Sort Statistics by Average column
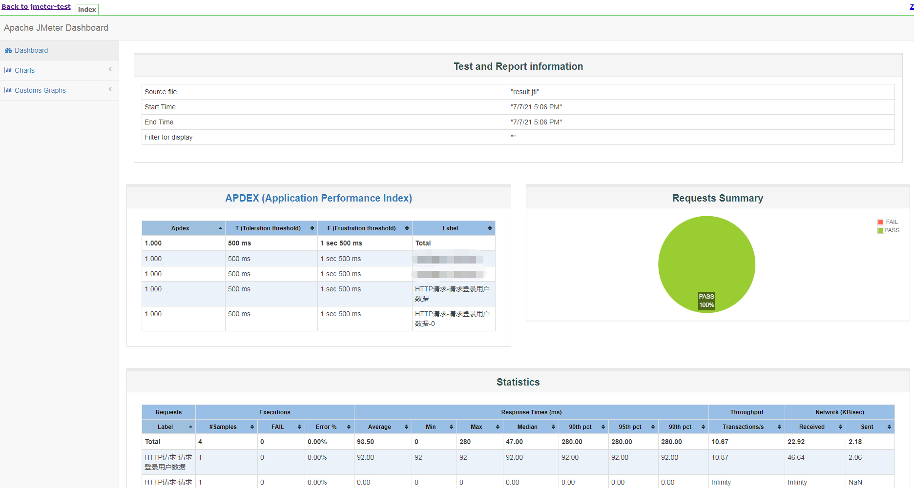Viewport: 914px width, 488px height. point(383,427)
